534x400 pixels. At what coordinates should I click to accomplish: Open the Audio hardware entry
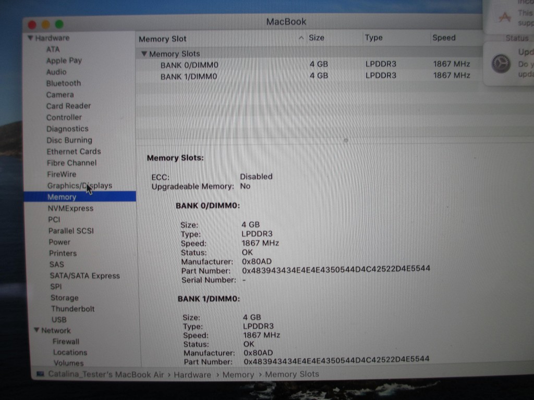[56, 72]
